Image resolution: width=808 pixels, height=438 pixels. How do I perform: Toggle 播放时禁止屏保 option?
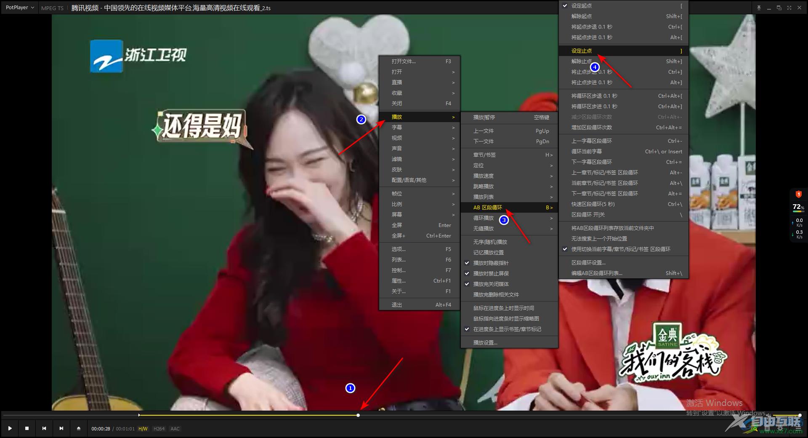coord(509,273)
